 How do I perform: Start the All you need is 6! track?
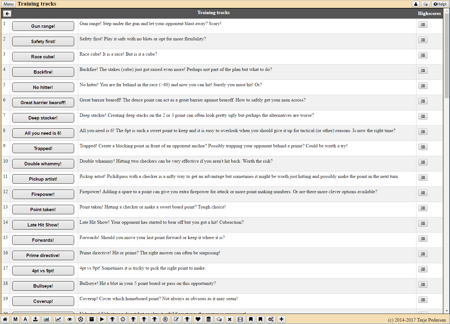pos(43,133)
